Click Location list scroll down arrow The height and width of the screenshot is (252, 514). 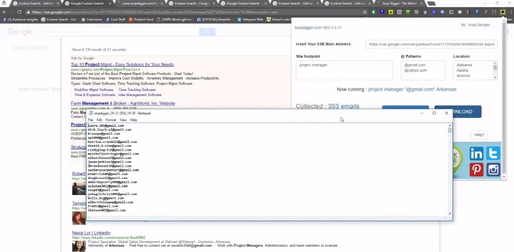(x=495, y=78)
